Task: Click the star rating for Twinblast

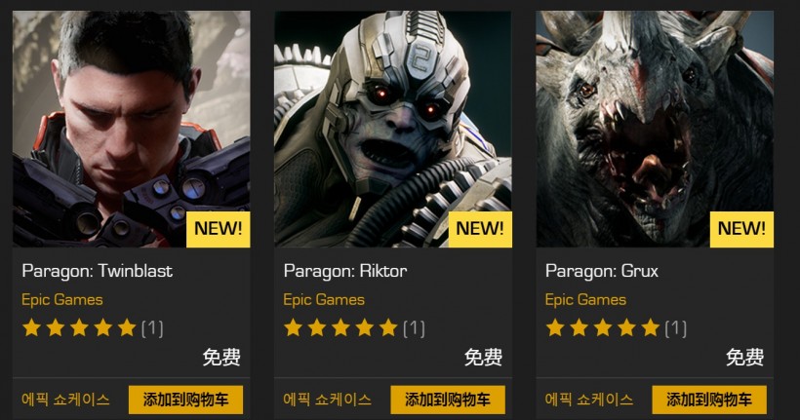Action: [x=80, y=327]
